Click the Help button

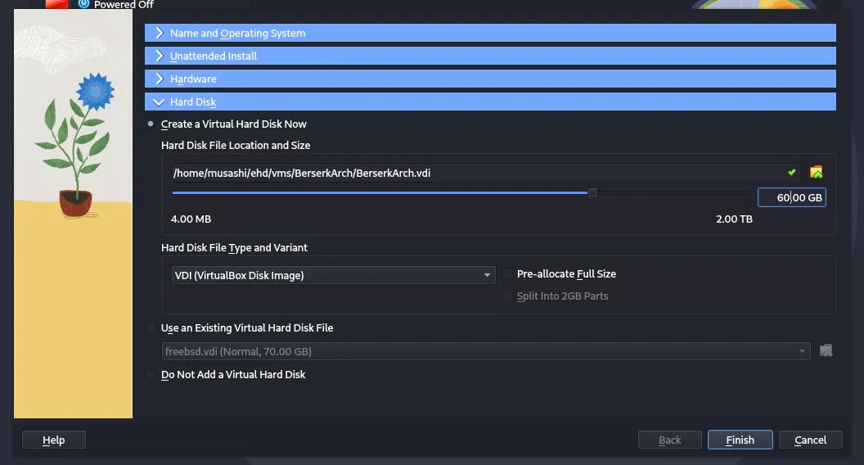(54, 440)
